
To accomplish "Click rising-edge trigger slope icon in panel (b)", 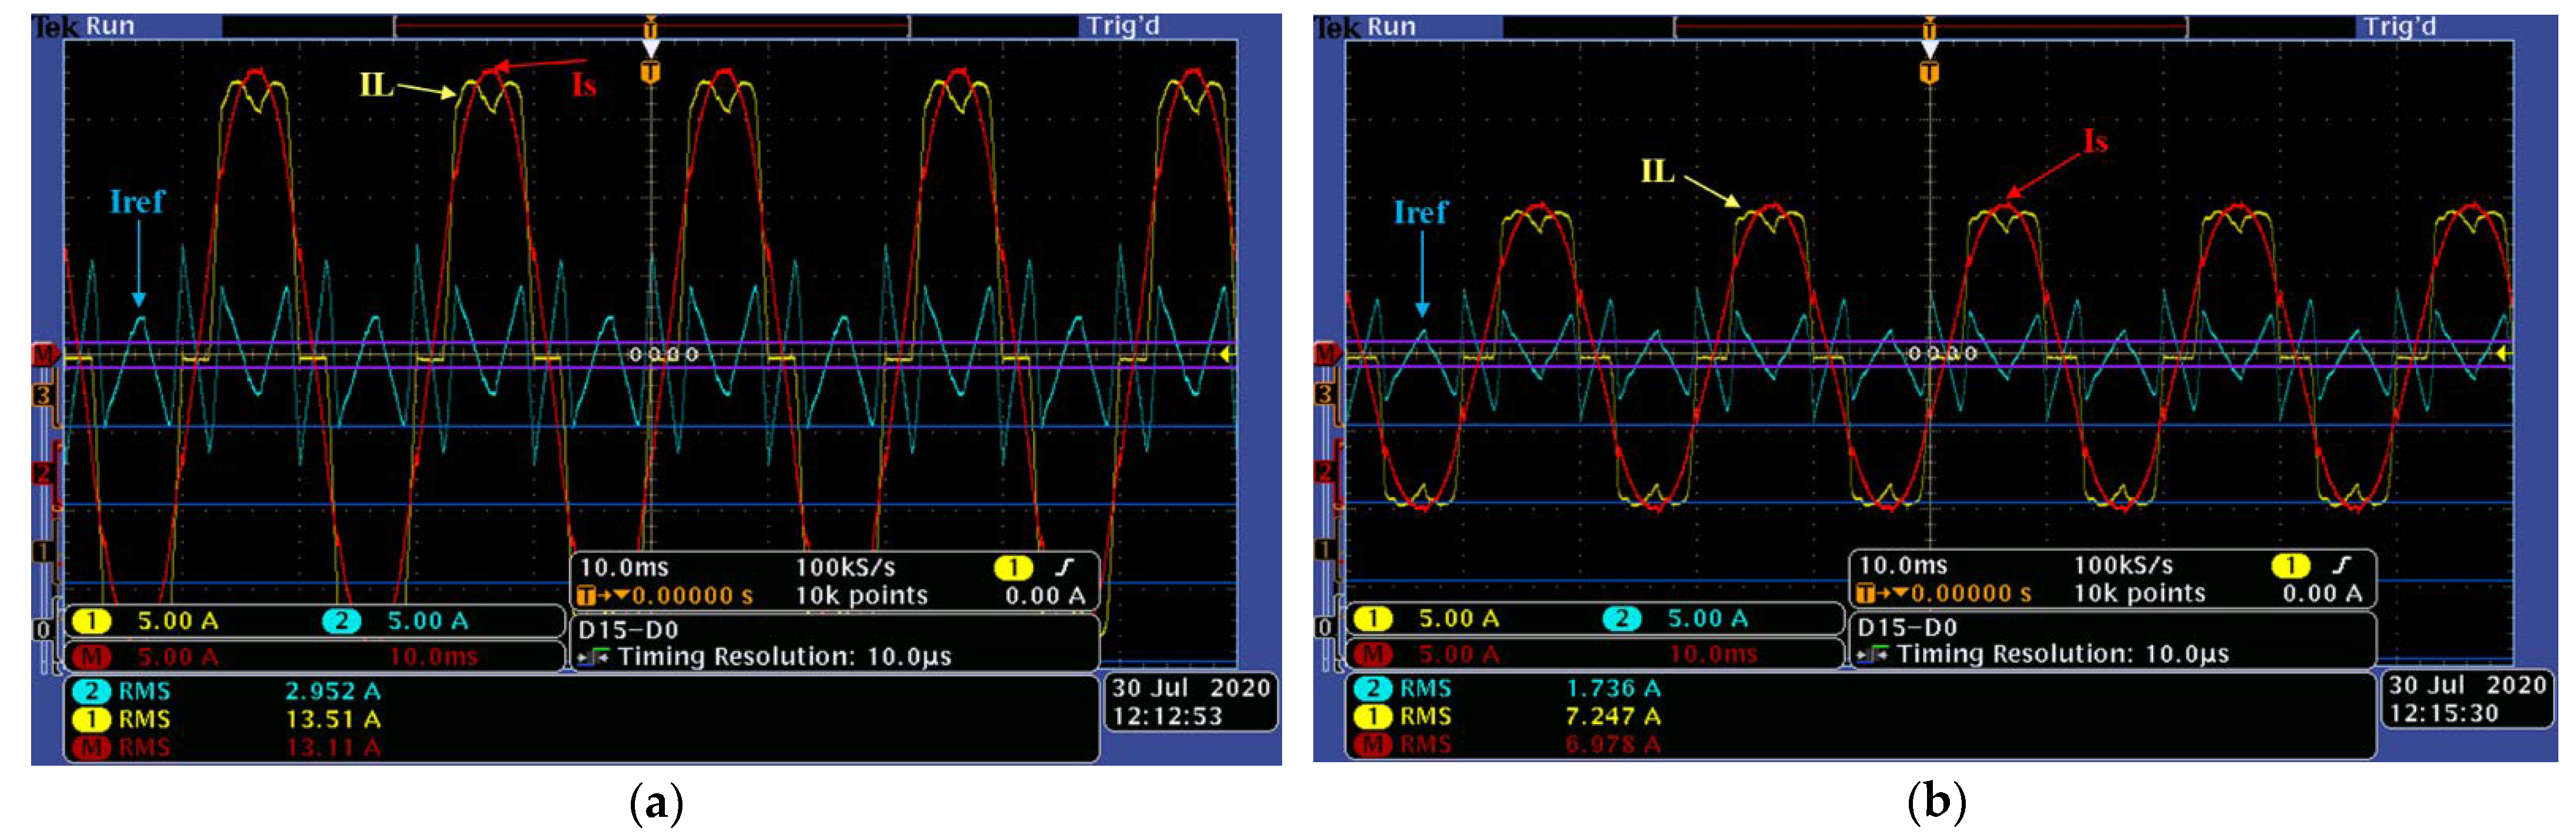I will click(2342, 566).
